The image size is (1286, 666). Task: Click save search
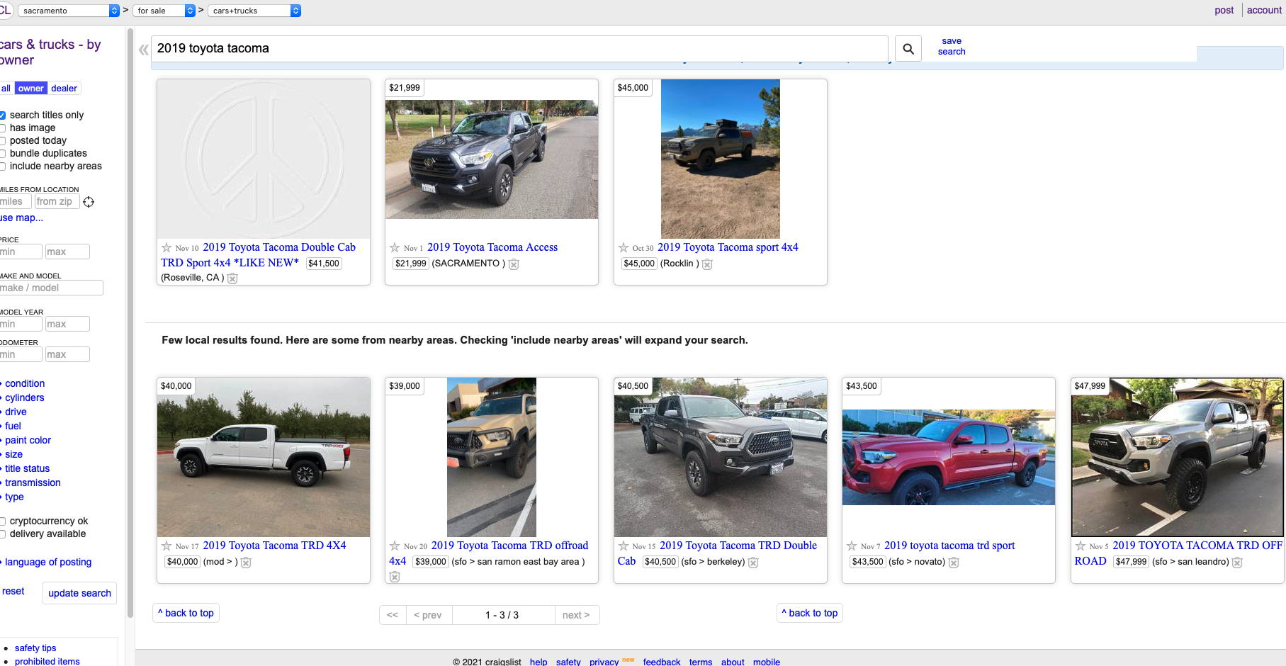952,46
